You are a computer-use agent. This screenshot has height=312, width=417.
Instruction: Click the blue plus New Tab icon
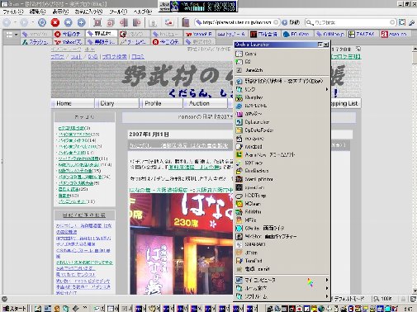click(x=81, y=22)
